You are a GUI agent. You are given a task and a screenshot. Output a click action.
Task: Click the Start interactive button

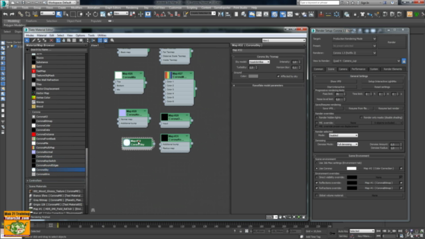pyautogui.click(x=335, y=87)
